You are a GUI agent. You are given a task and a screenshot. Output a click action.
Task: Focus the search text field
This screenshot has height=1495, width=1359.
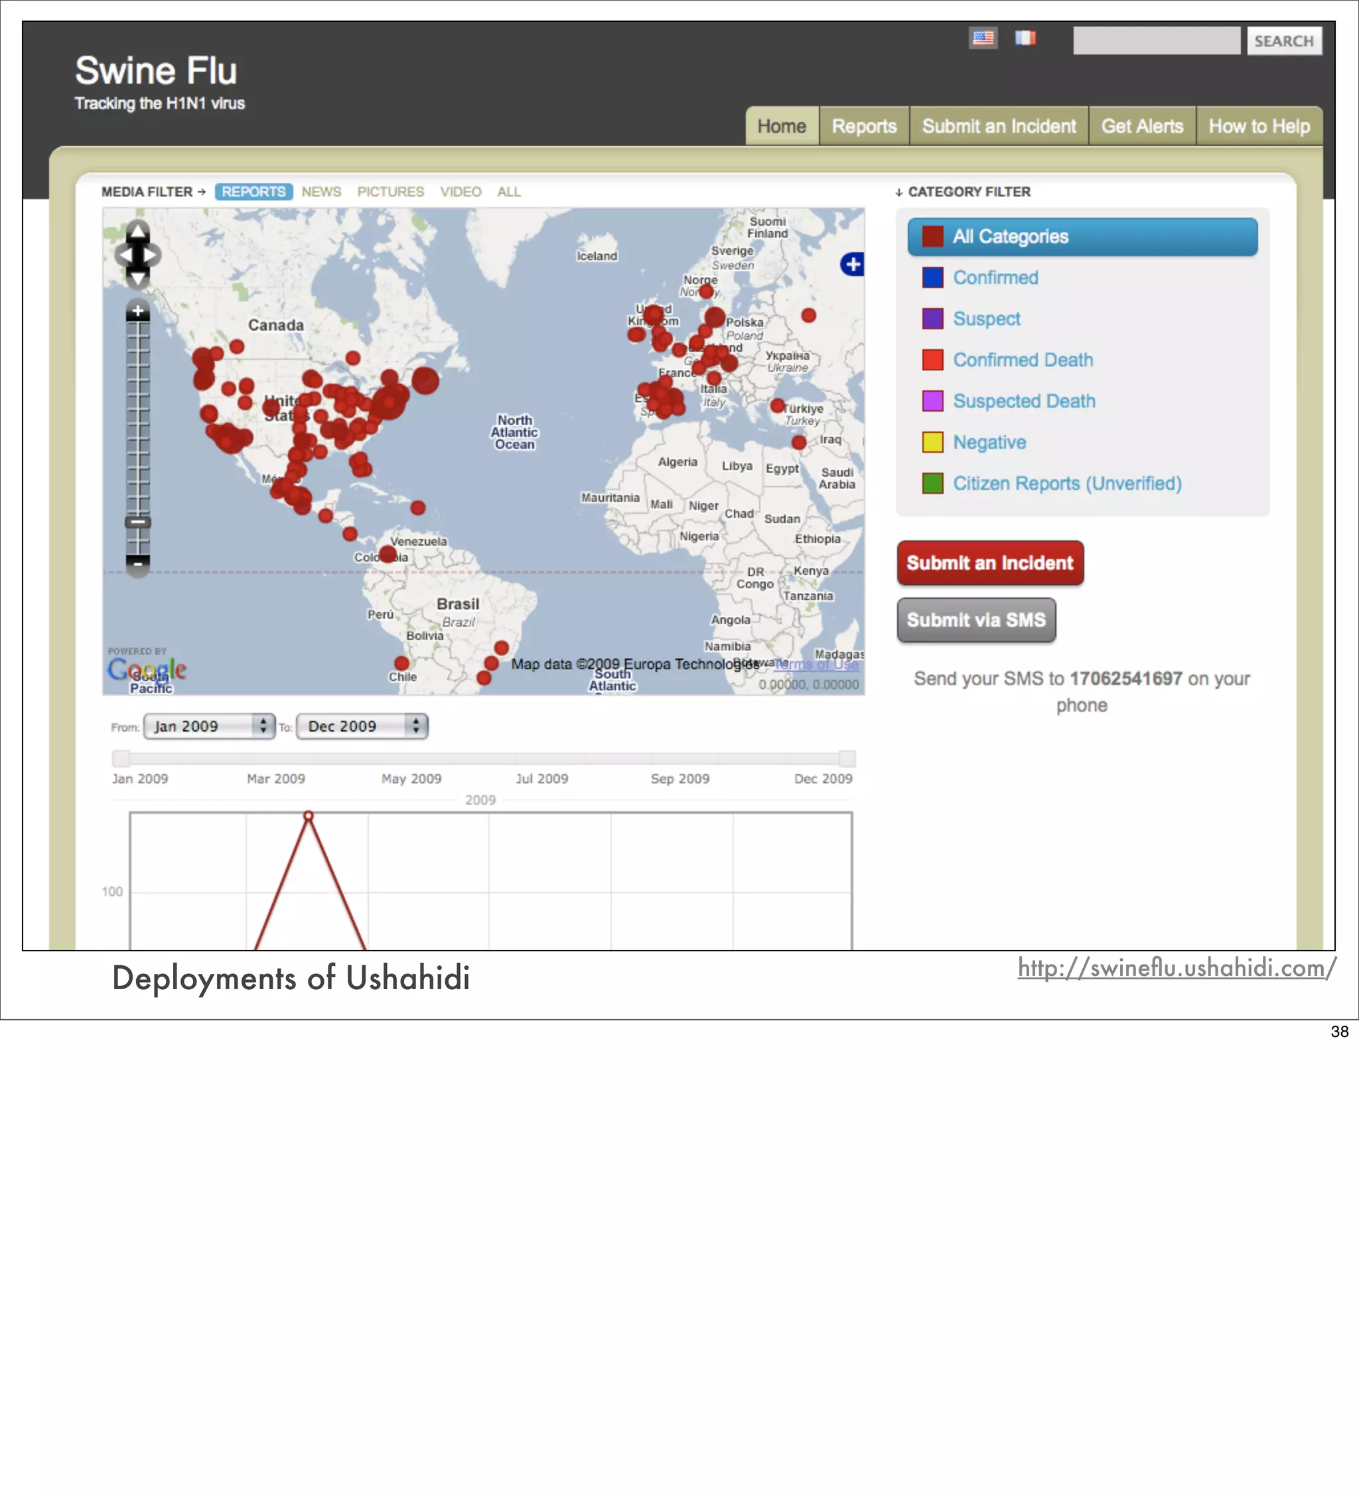(1157, 40)
